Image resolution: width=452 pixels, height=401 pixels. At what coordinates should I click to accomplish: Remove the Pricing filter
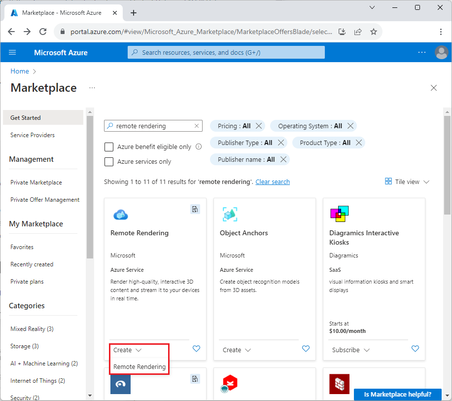(x=259, y=126)
